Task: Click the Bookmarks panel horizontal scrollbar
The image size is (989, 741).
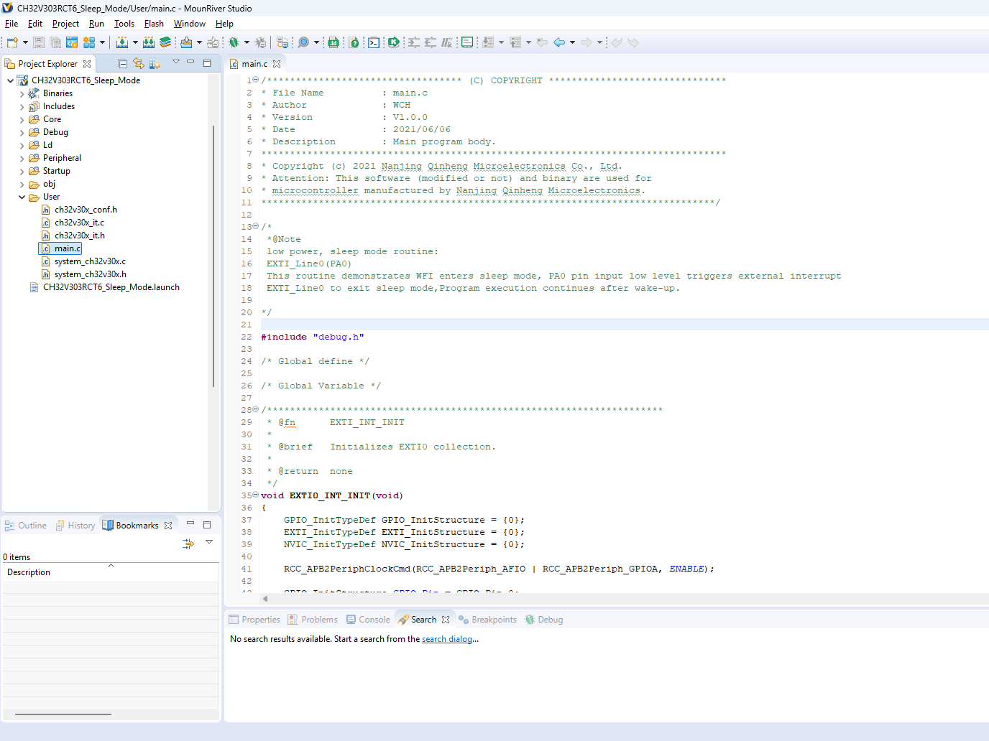Action: [x=63, y=714]
